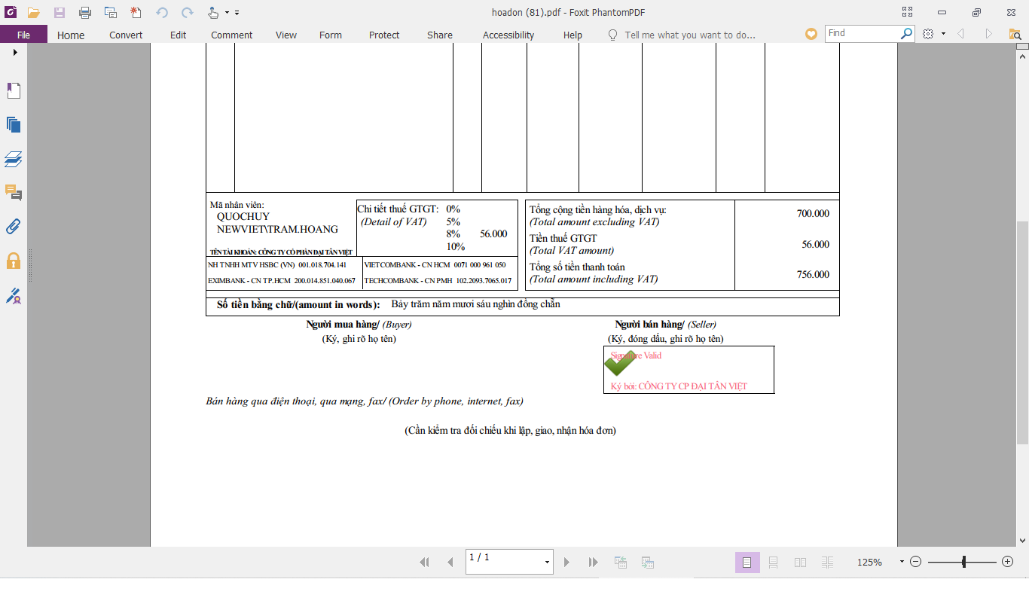Open the Digital Signatures panel
This screenshot has width=1029, height=610.
(x=14, y=296)
